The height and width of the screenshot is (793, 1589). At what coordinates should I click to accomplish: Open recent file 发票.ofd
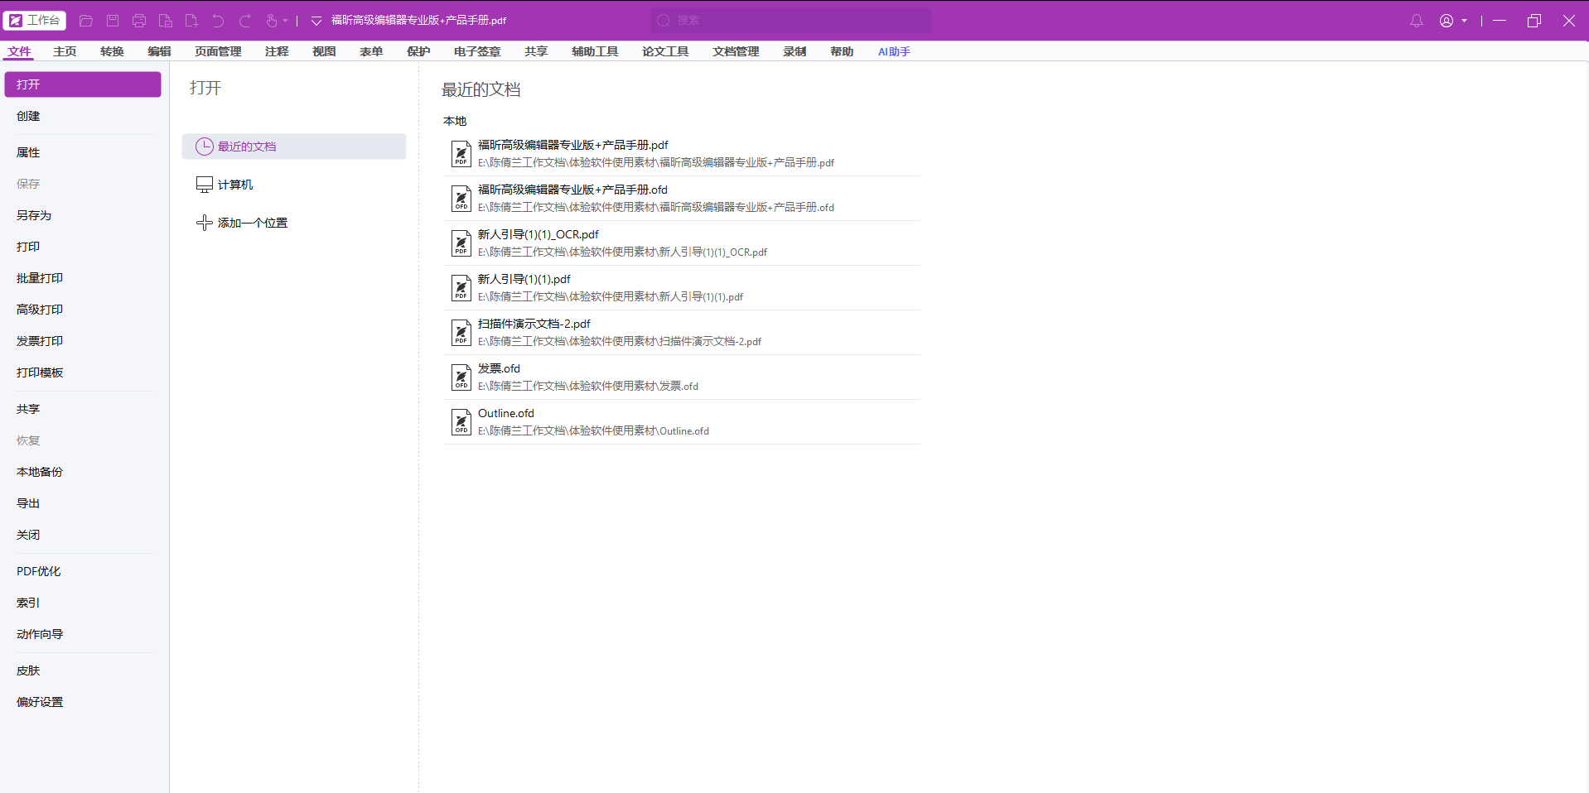click(x=681, y=377)
